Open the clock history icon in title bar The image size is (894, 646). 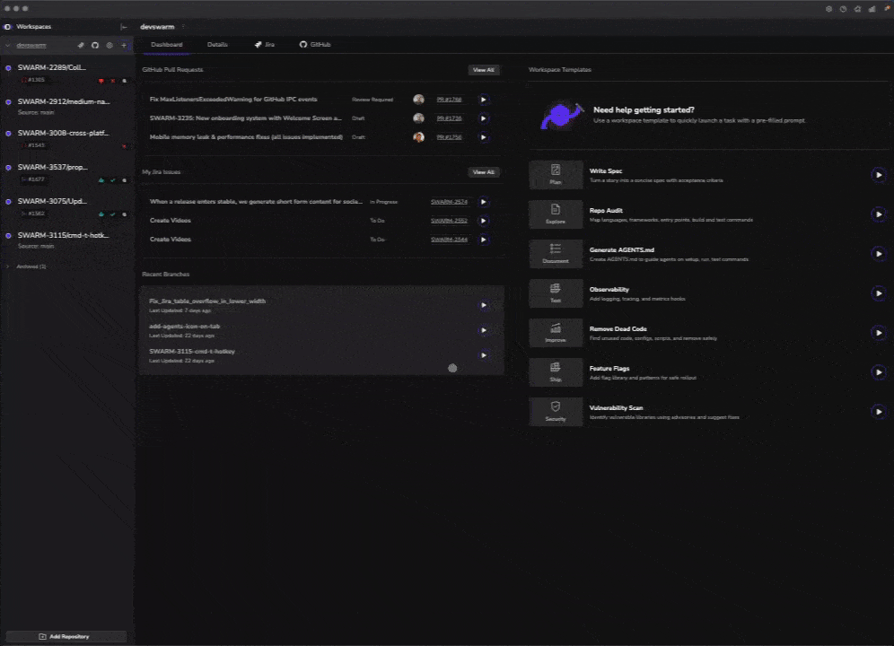tap(843, 9)
